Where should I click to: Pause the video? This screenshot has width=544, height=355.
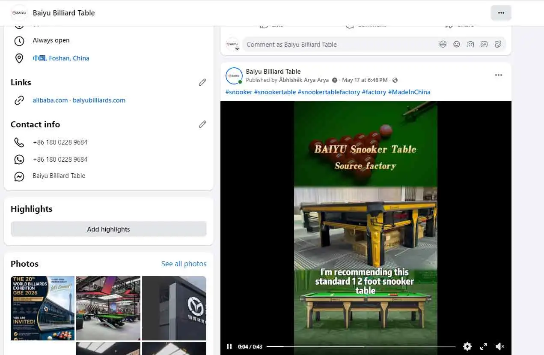pos(229,346)
